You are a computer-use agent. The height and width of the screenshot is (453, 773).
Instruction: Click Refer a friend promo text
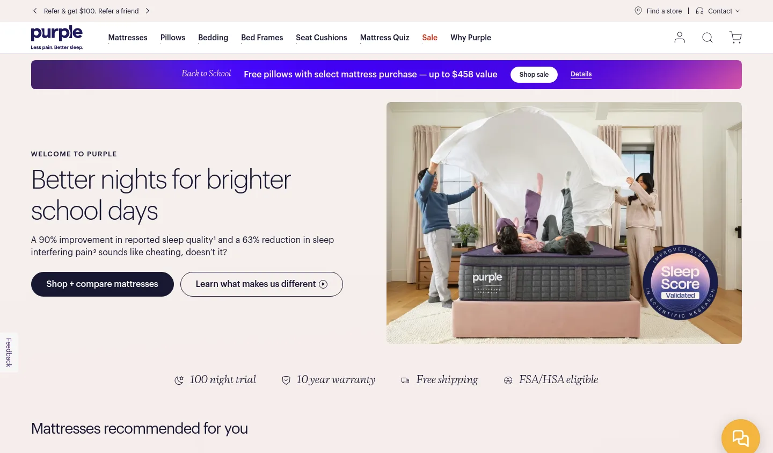point(119,11)
